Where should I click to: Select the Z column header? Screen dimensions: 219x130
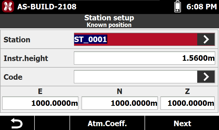(188, 92)
